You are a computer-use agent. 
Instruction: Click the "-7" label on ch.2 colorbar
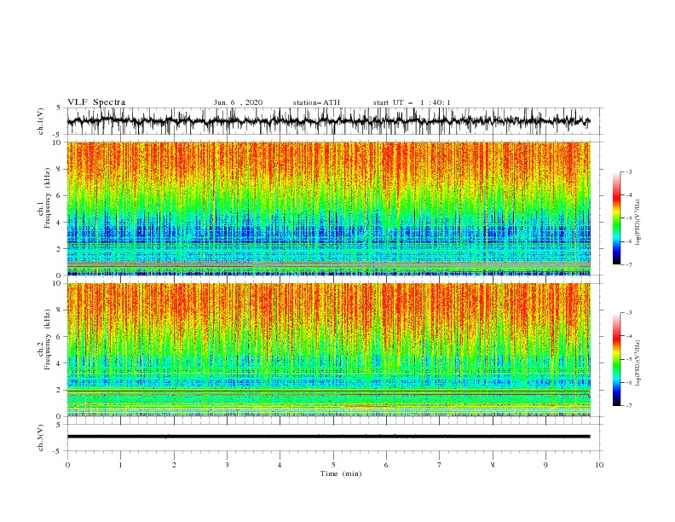click(628, 406)
